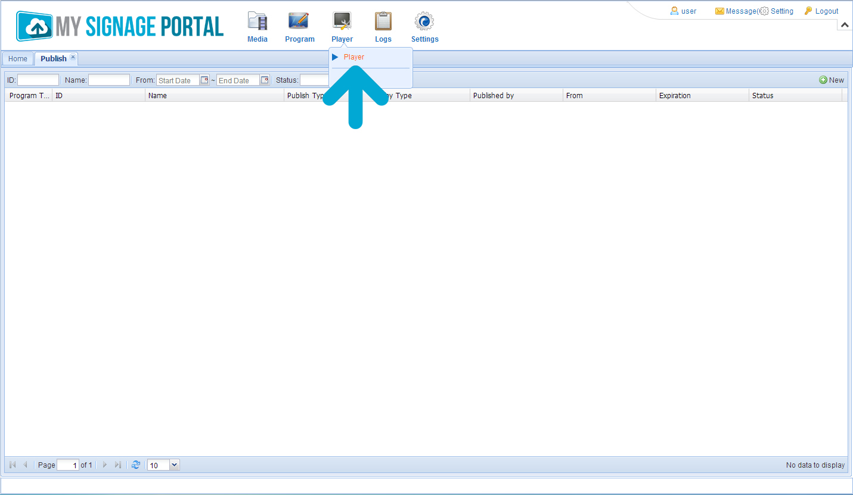Open the Player section icon
853x495 pixels.
click(x=342, y=21)
